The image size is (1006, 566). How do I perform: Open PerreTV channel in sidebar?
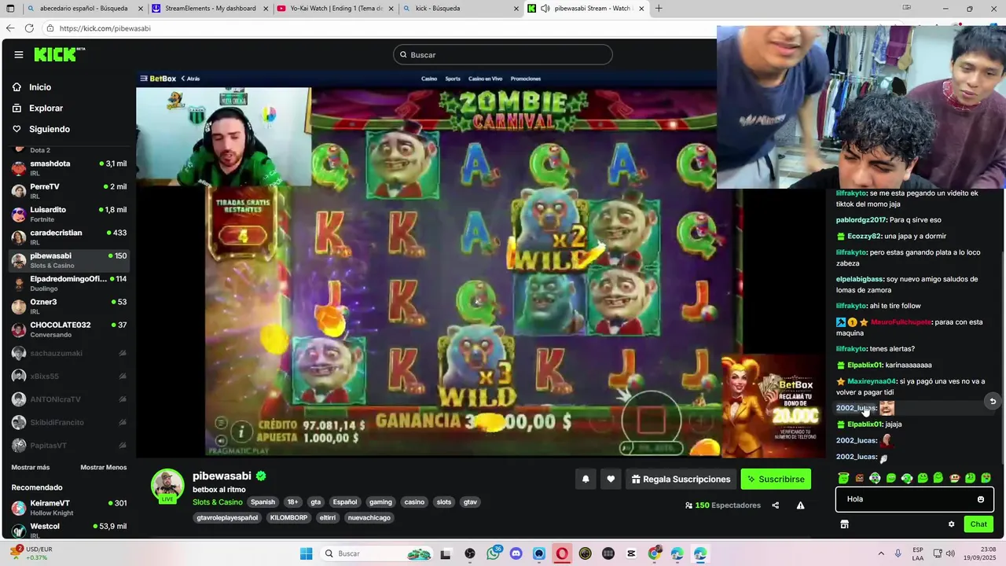tap(69, 190)
